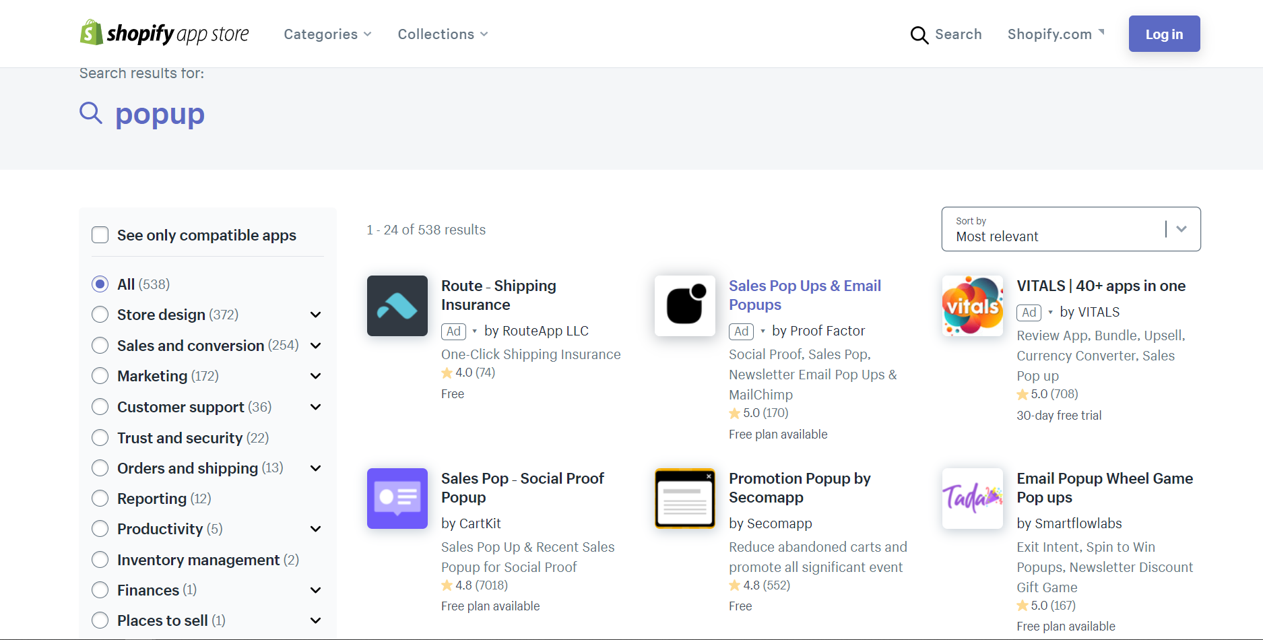The image size is (1263, 640).
Task: Click the Route - Shipping Insurance app icon
Action: (397, 306)
